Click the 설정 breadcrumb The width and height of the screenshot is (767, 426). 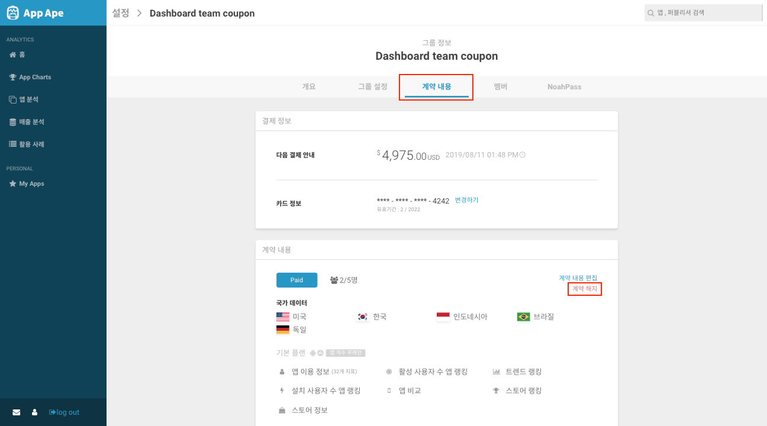pos(121,13)
